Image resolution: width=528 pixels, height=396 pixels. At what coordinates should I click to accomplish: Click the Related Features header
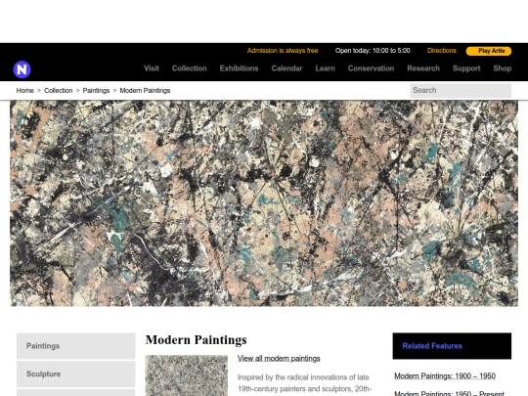click(452, 346)
